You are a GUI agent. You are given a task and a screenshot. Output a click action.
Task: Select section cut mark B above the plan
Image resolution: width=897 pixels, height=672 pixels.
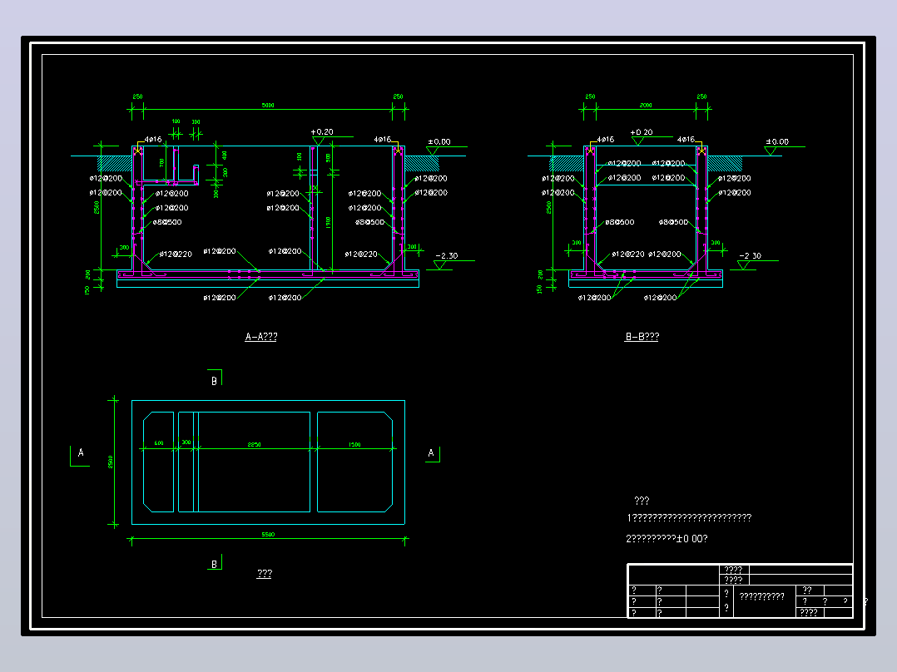(214, 381)
